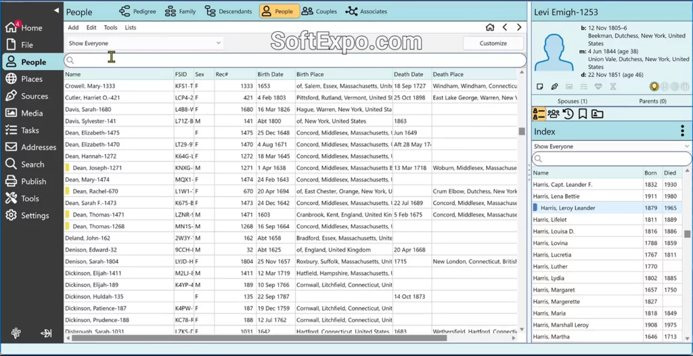Viewport: 693px width, 356px height.
Task: Switch to the Couples view tab
Action: [319, 12]
